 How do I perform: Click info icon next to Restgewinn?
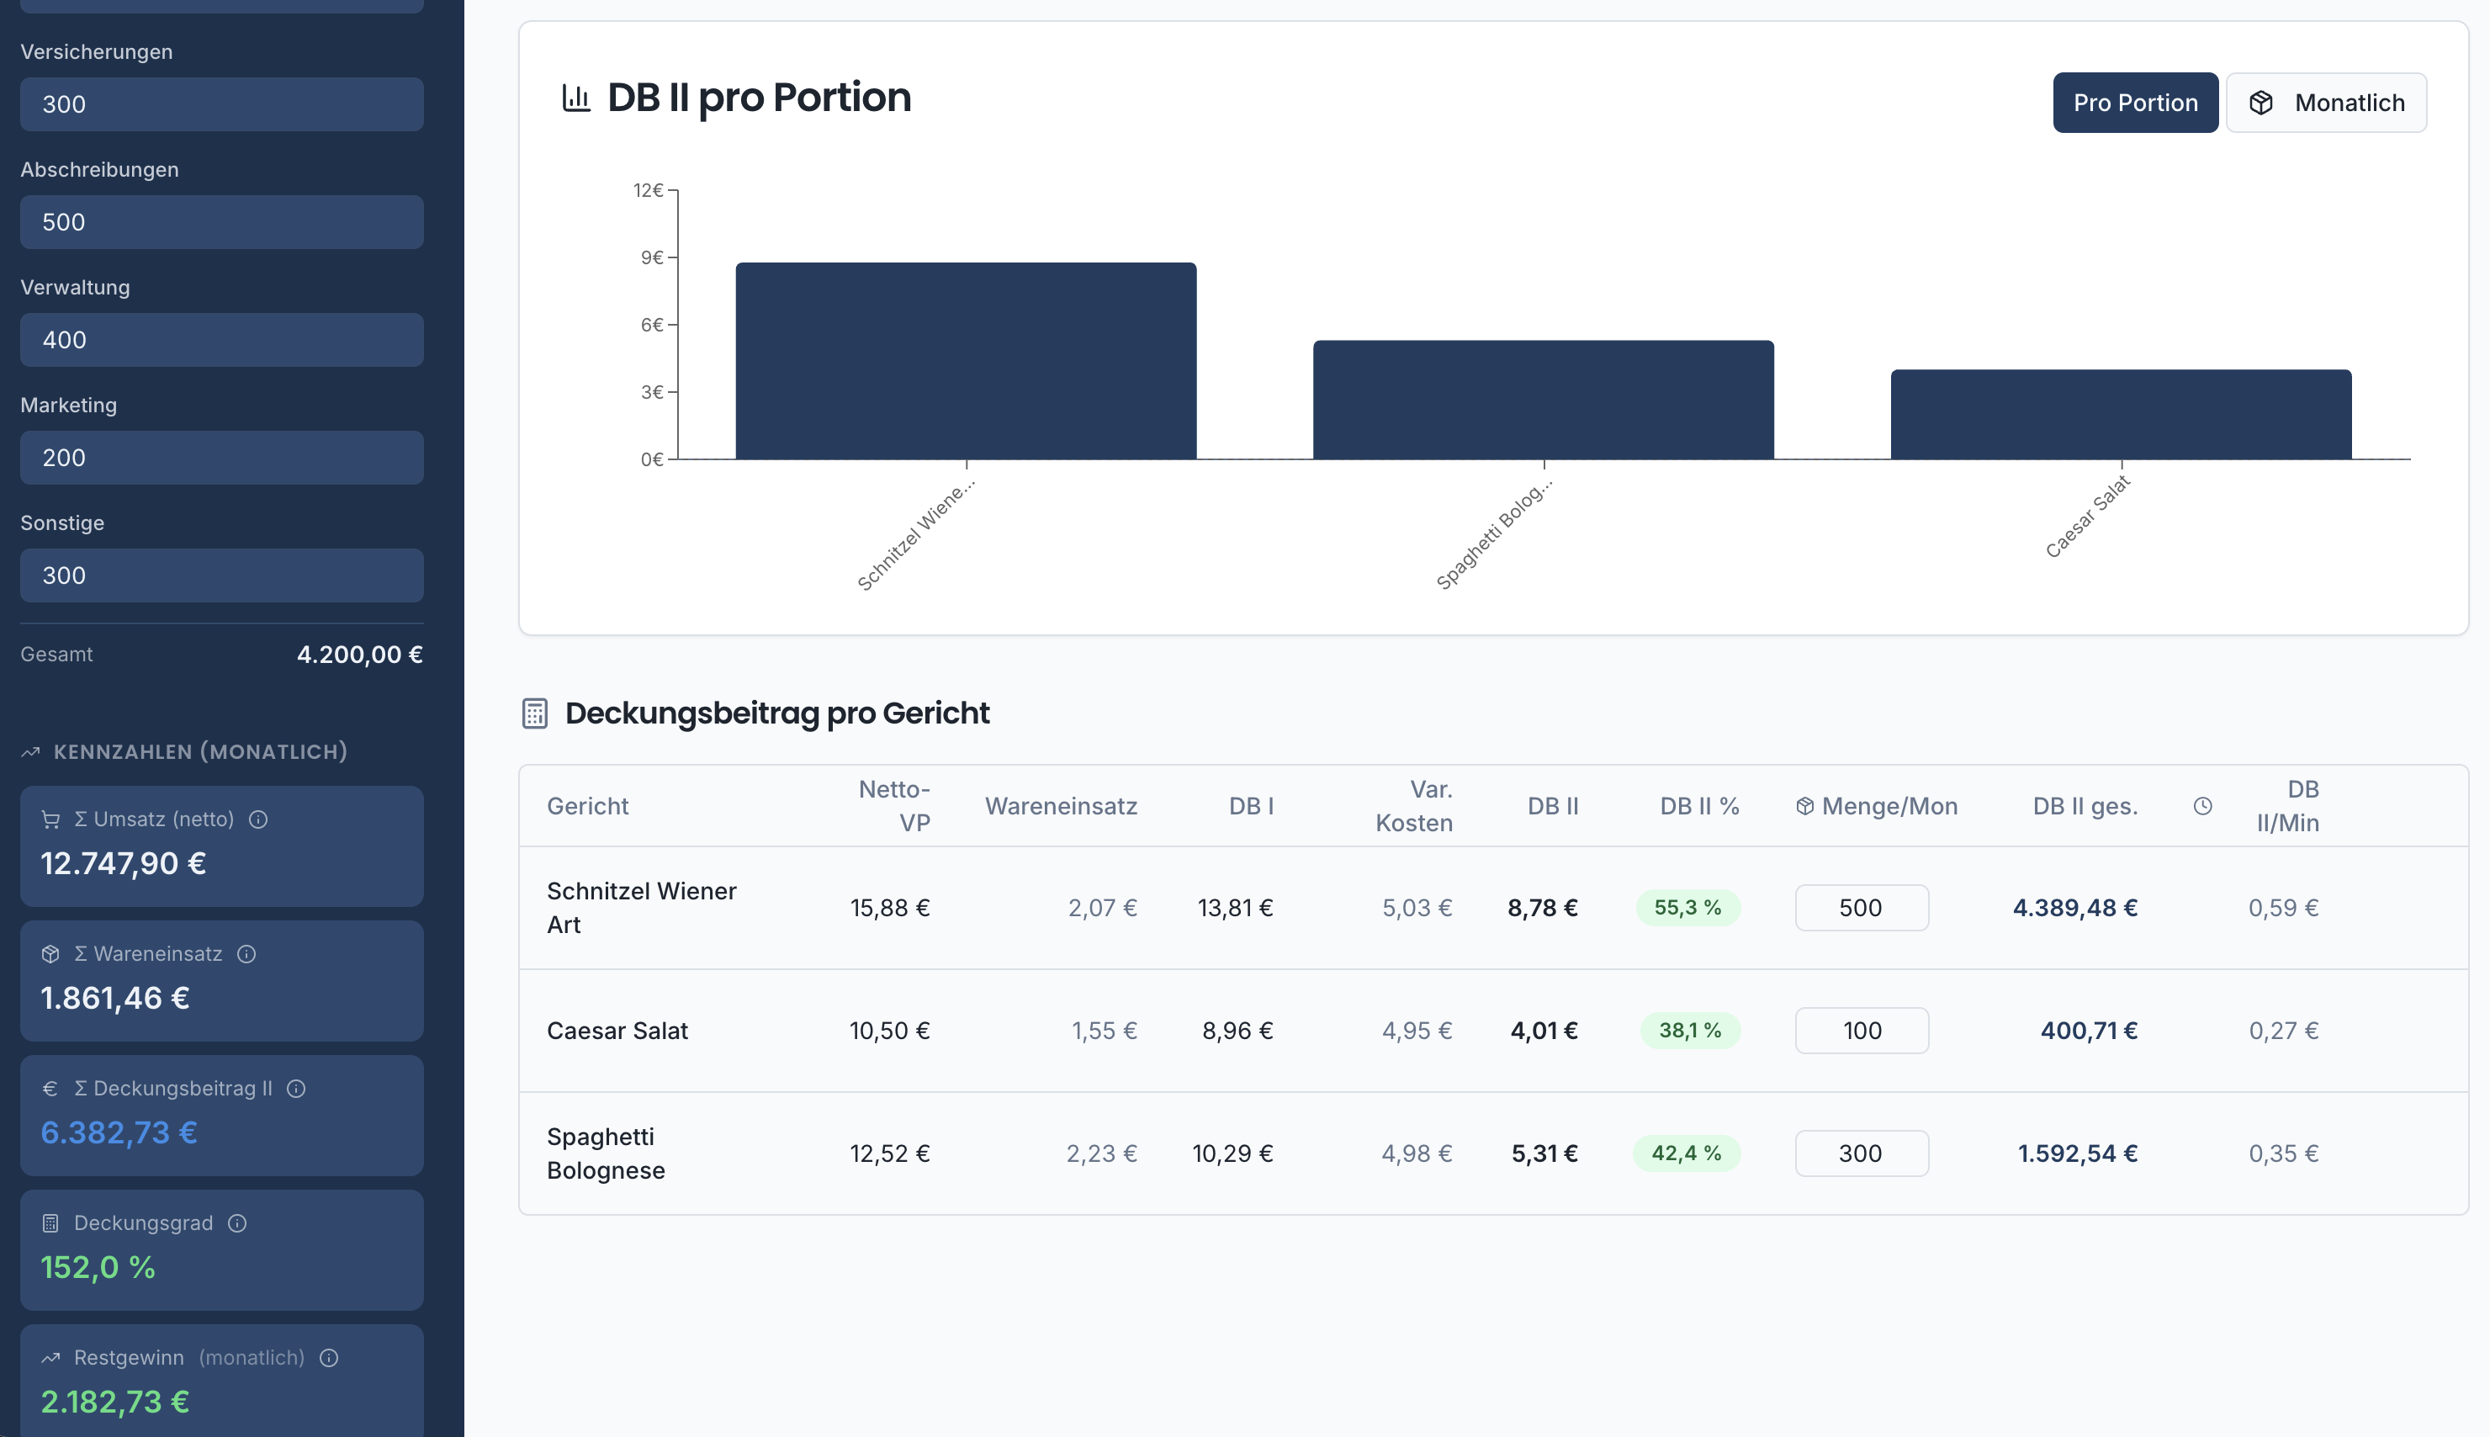(330, 1358)
